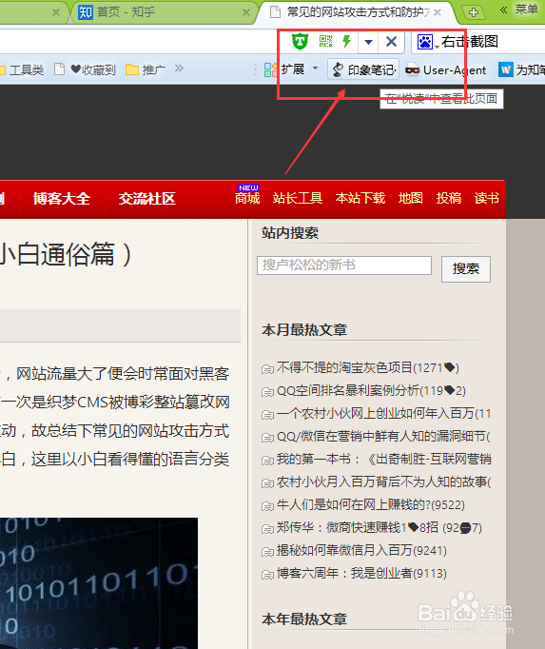Open the ♥收藏到 bookmark

click(86, 69)
